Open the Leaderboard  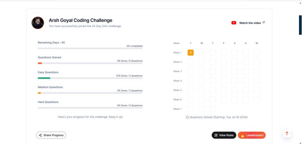[252, 135]
